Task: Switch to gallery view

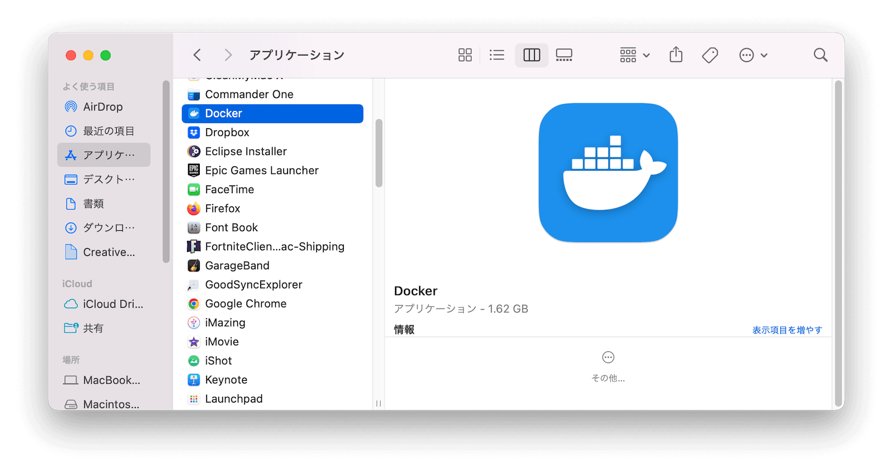Action: click(x=564, y=55)
